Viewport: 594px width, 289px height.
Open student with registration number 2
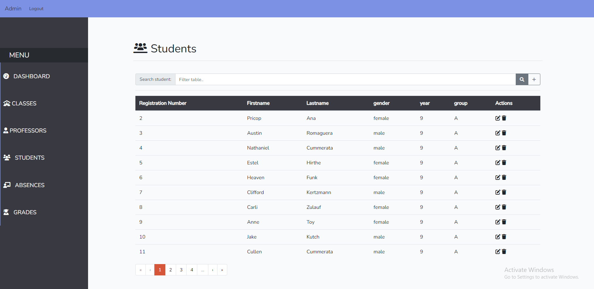point(141,118)
